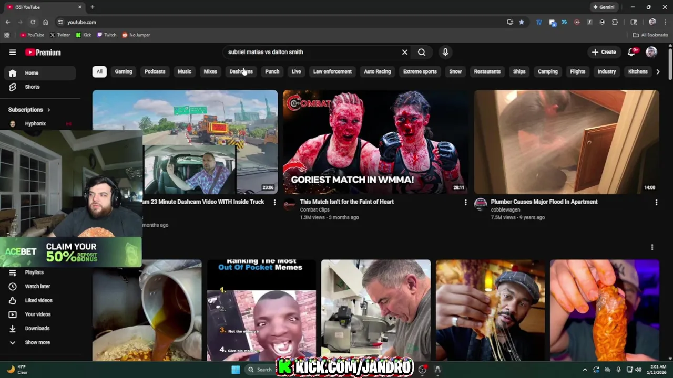
Task: Open the Create button
Action: coord(604,52)
